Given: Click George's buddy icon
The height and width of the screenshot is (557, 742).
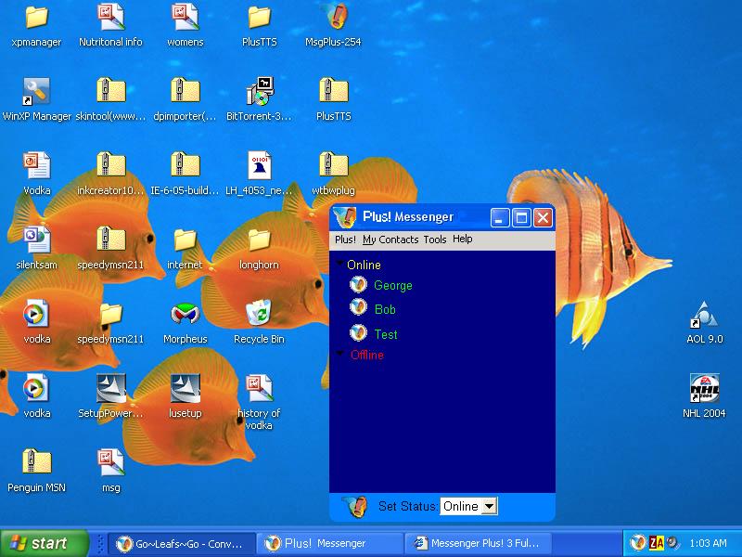Looking at the screenshot, I should [358, 285].
